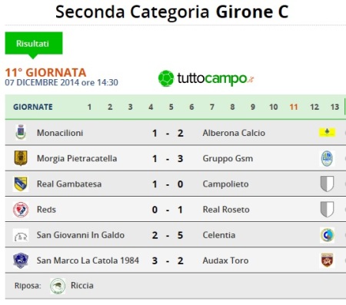This screenshot has height=305, width=346.
Task: Open the Real Roseto team link
Action: 226,210
